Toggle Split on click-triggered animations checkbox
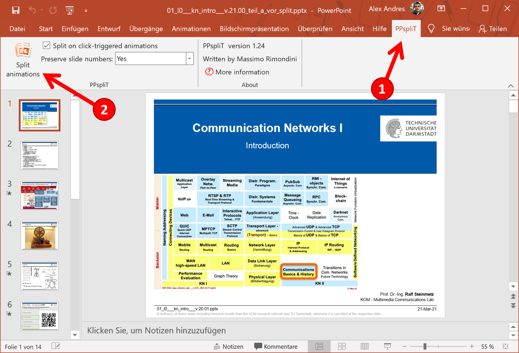This screenshot has height=353, width=519. pos(46,46)
